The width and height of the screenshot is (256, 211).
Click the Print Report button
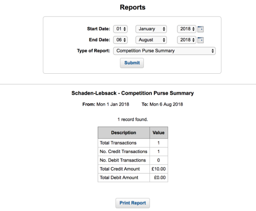pos(133,203)
